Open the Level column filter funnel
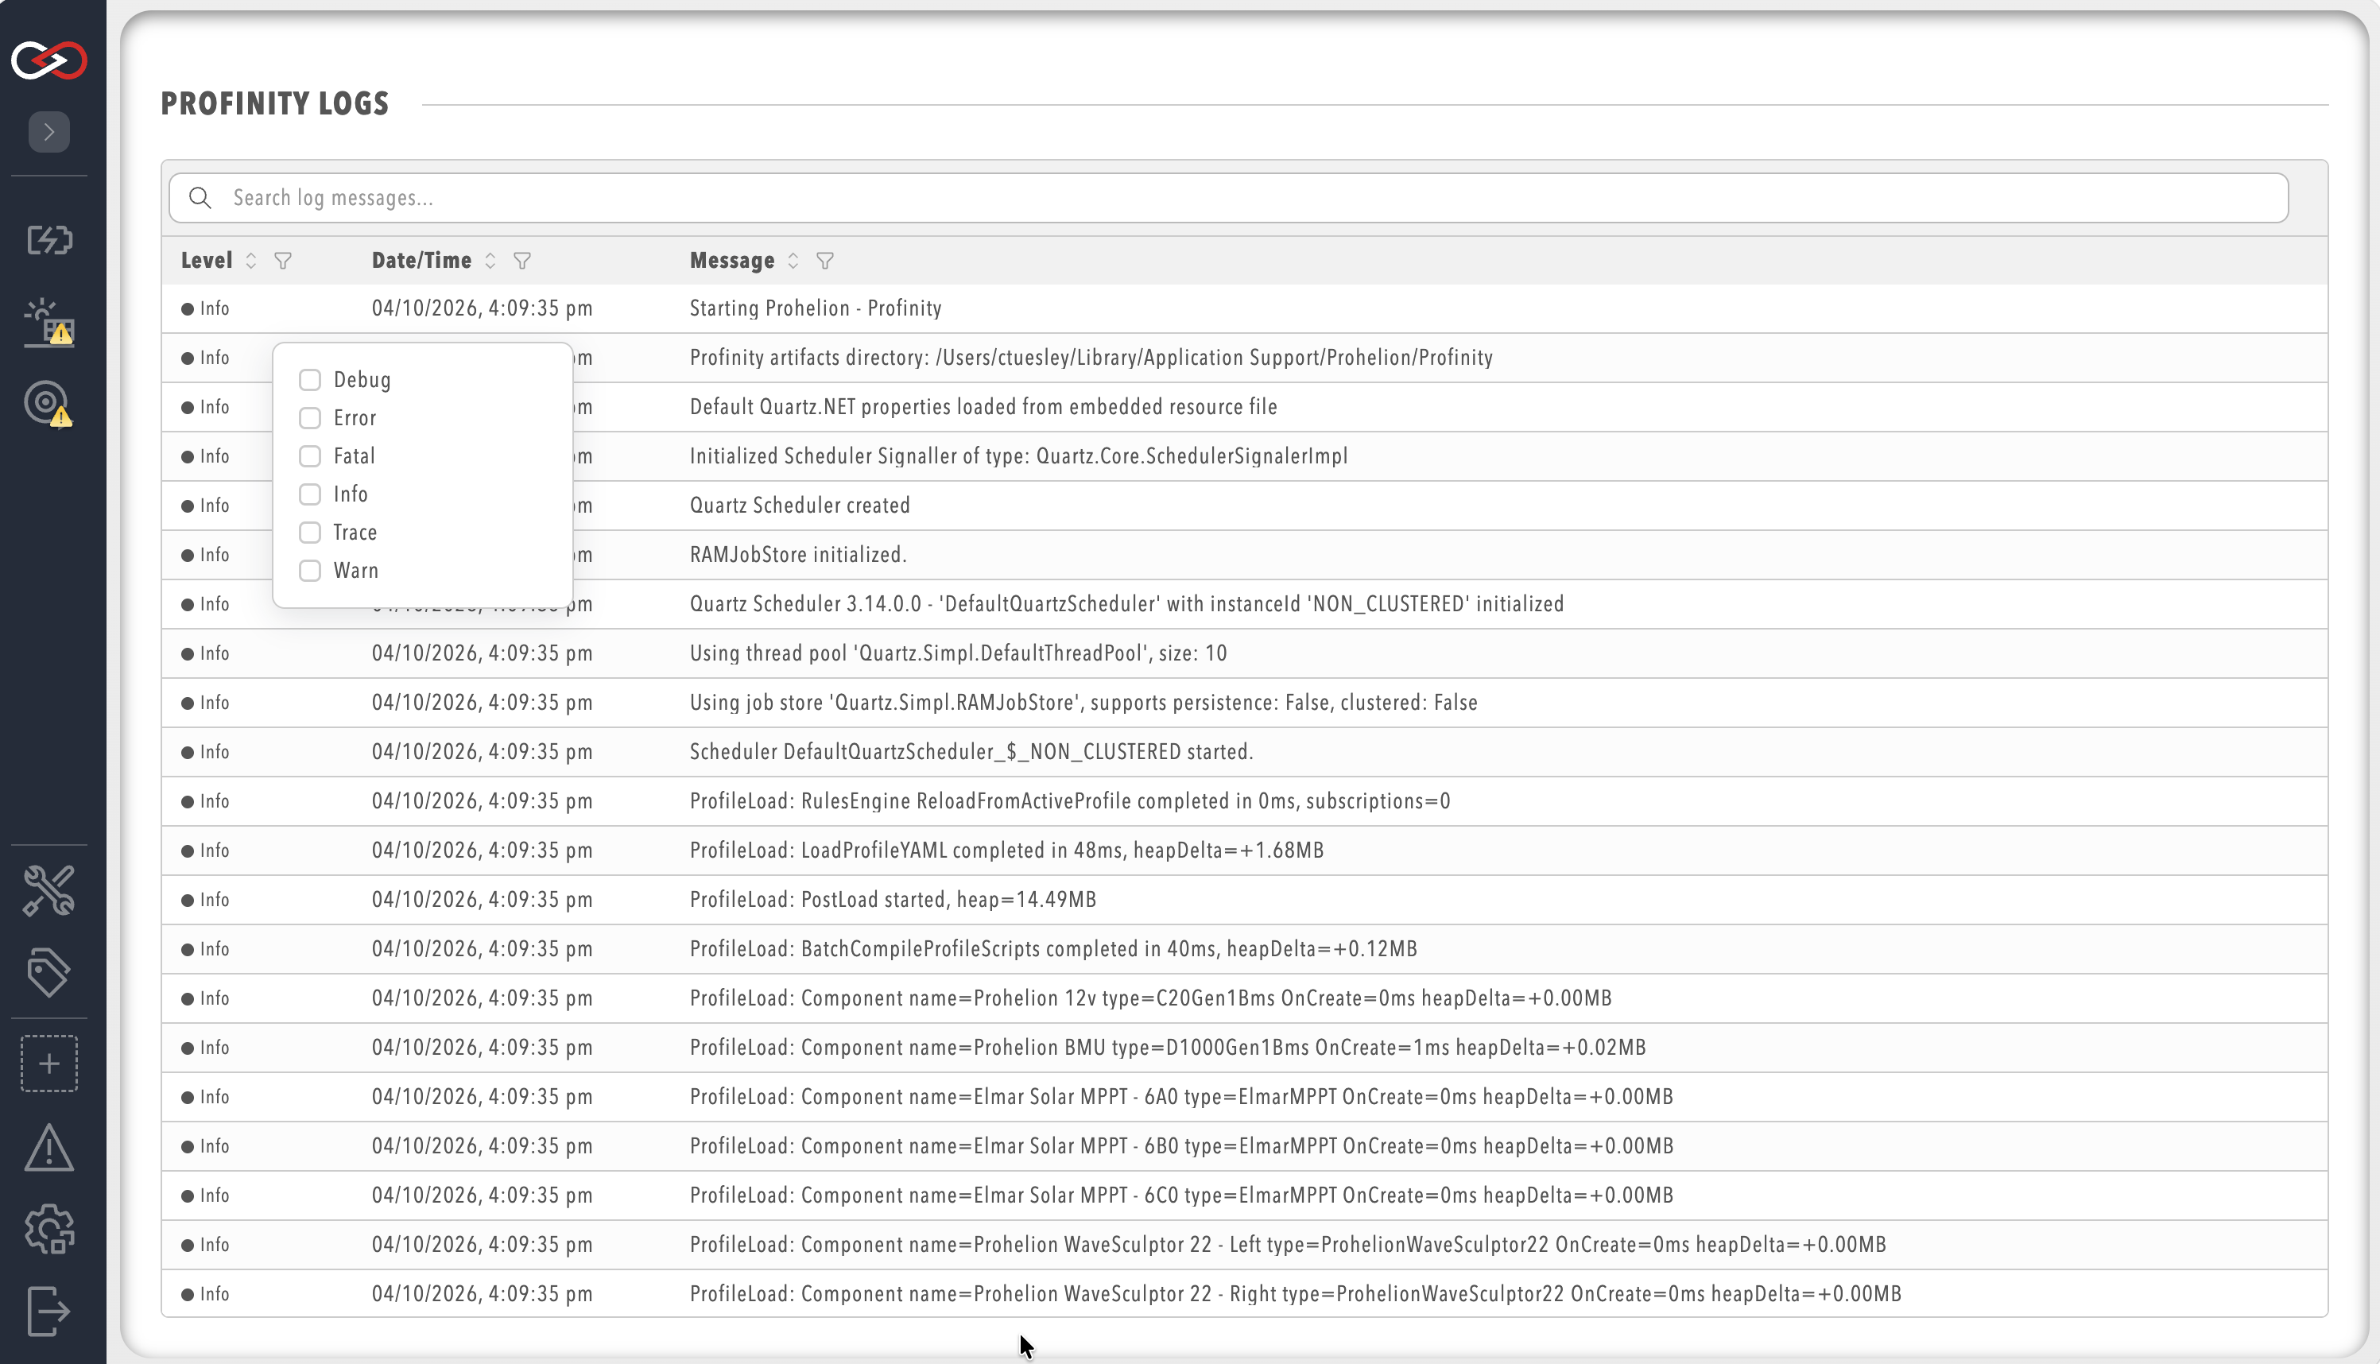The height and width of the screenshot is (1364, 2380). [x=283, y=262]
